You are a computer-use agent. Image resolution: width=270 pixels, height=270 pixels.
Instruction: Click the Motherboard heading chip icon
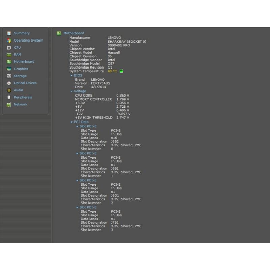59,33
